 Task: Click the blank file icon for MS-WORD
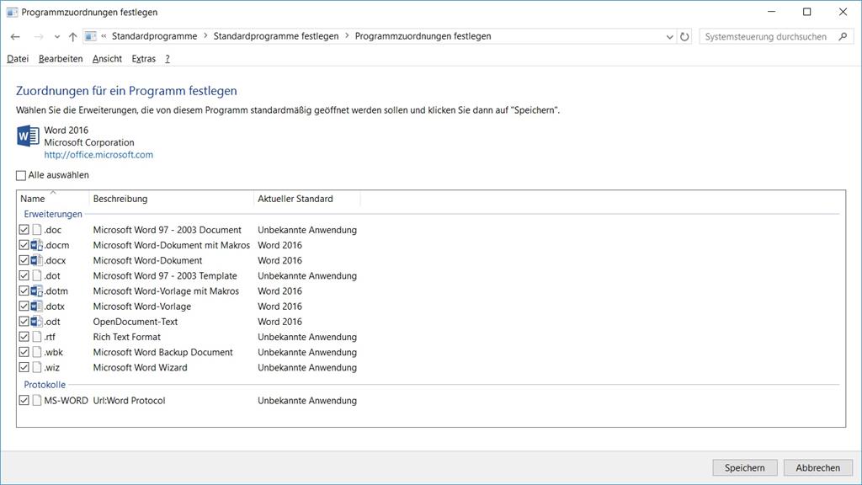[x=37, y=401]
